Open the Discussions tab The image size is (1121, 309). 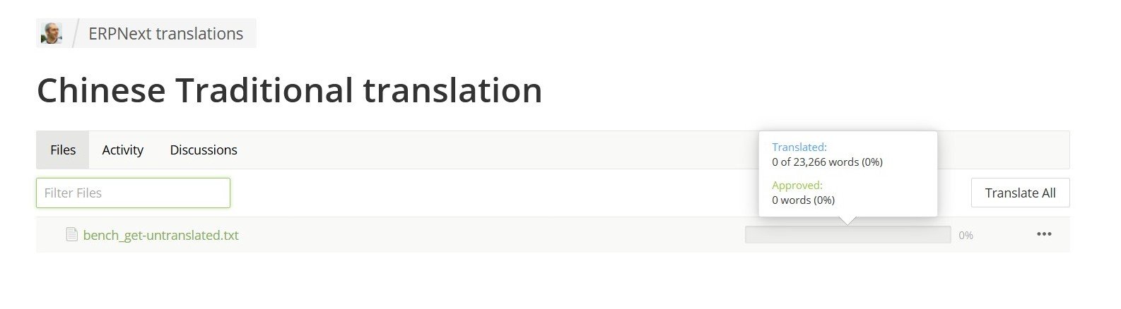[x=204, y=150]
